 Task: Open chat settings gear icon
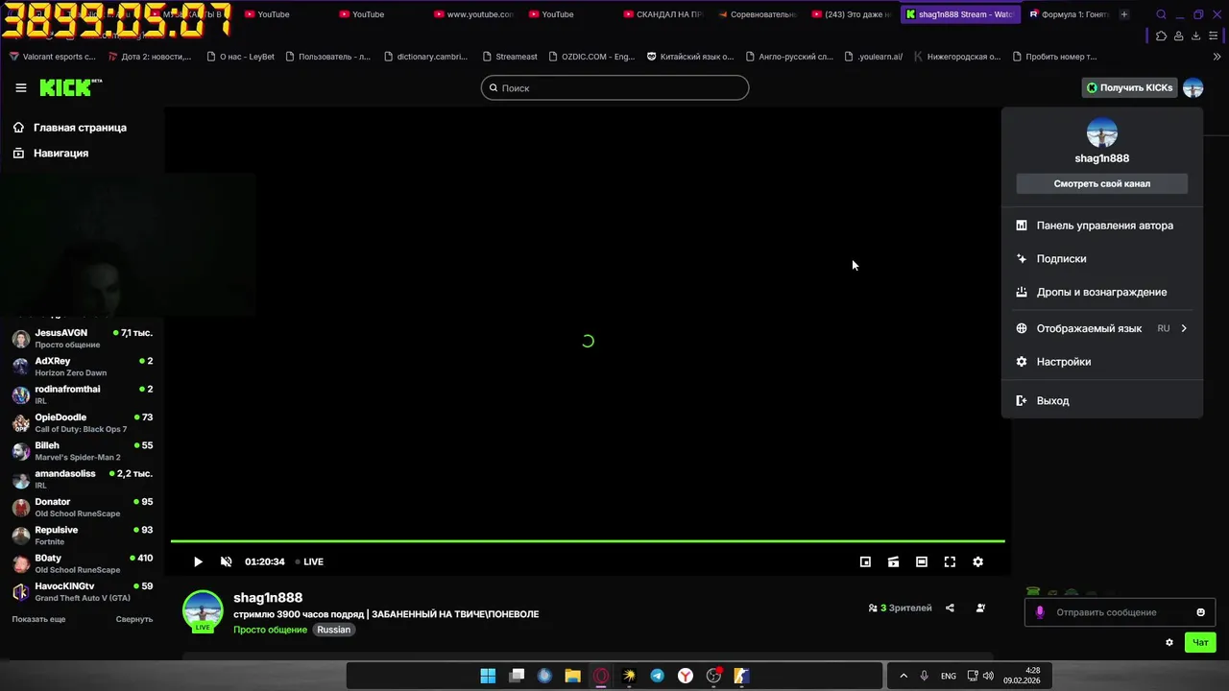[x=1169, y=642]
